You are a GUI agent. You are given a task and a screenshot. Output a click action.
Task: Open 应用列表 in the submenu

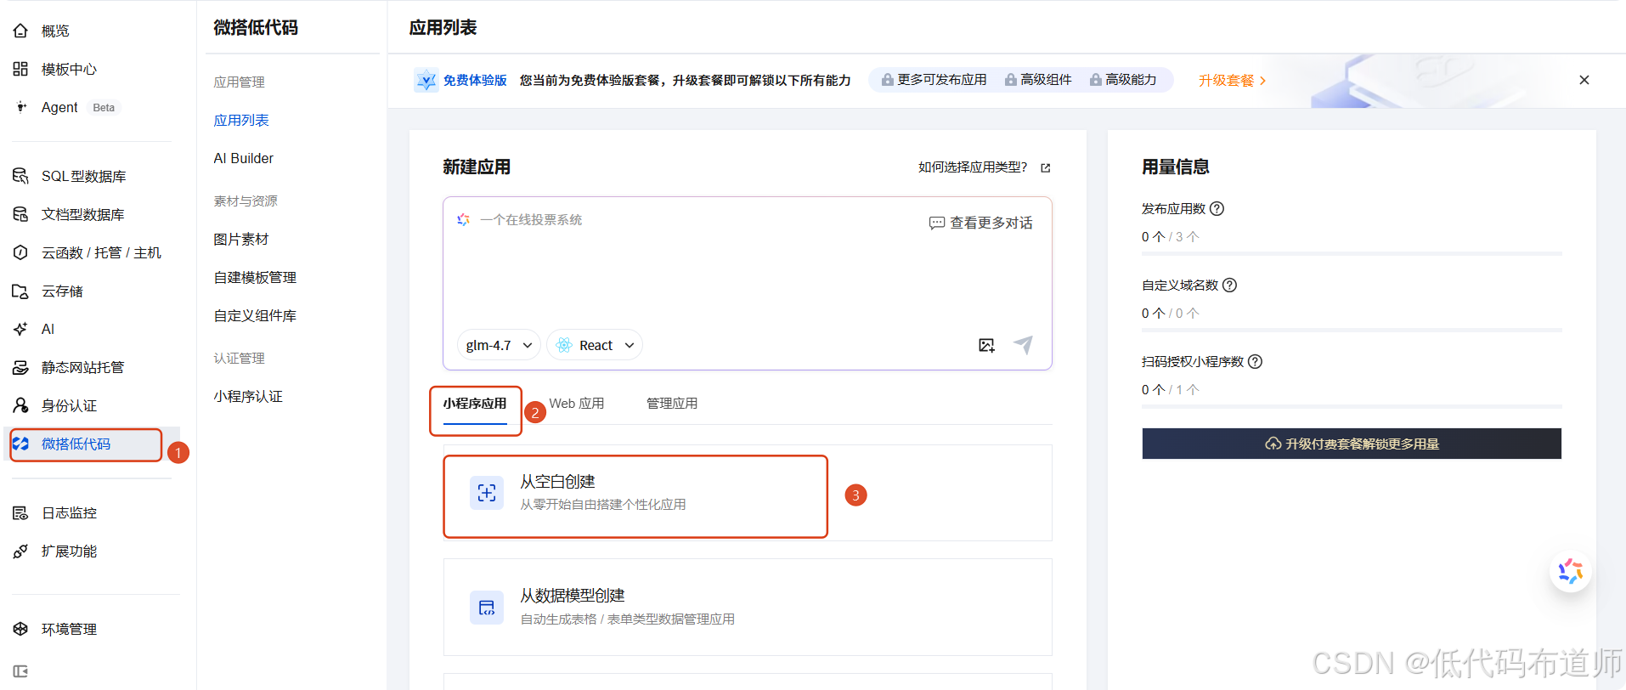[x=241, y=120]
